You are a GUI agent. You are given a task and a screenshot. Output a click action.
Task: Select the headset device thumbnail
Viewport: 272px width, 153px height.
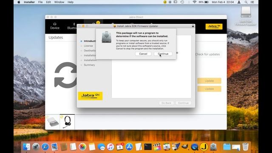[67, 122]
